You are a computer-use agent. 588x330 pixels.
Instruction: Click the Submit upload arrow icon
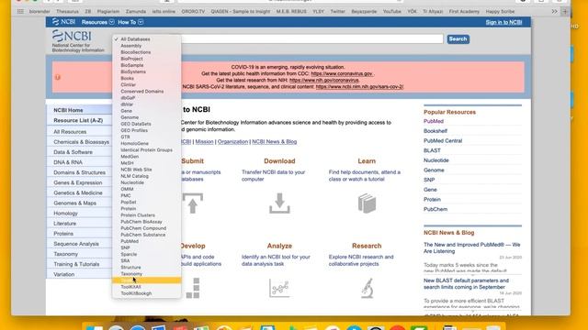tap(193, 203)
